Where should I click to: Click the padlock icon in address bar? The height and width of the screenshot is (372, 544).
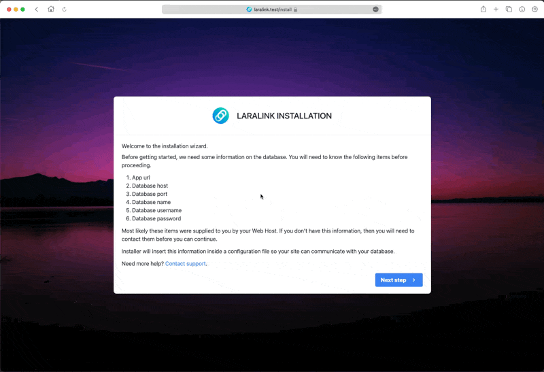[296, 10]
